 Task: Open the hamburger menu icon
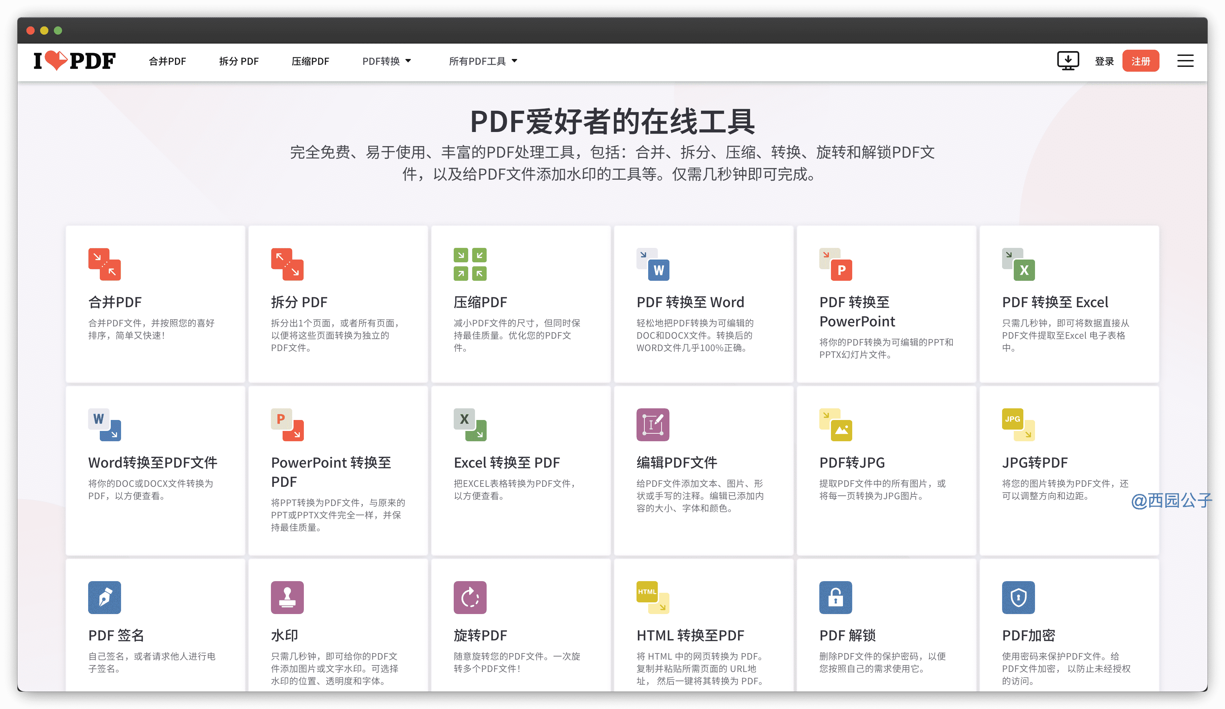1186,61
